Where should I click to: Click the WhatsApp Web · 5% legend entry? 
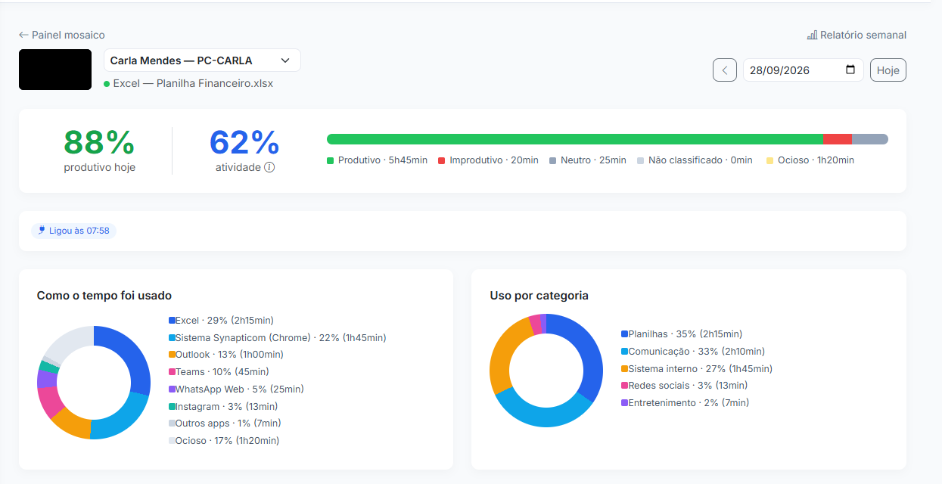point(236,389)
